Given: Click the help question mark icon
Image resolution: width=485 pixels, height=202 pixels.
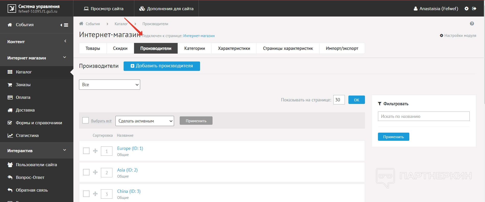Looking at the screenshot, I should coord(472,24).
